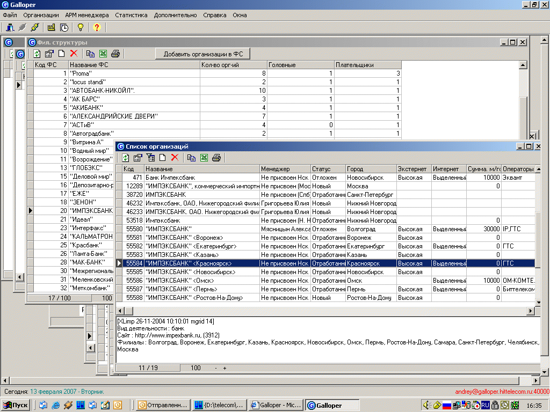This screenshot has height=412, width=550.
Task: Switch to Отправленн... taskbar window
Action: [x=163, y=405]
